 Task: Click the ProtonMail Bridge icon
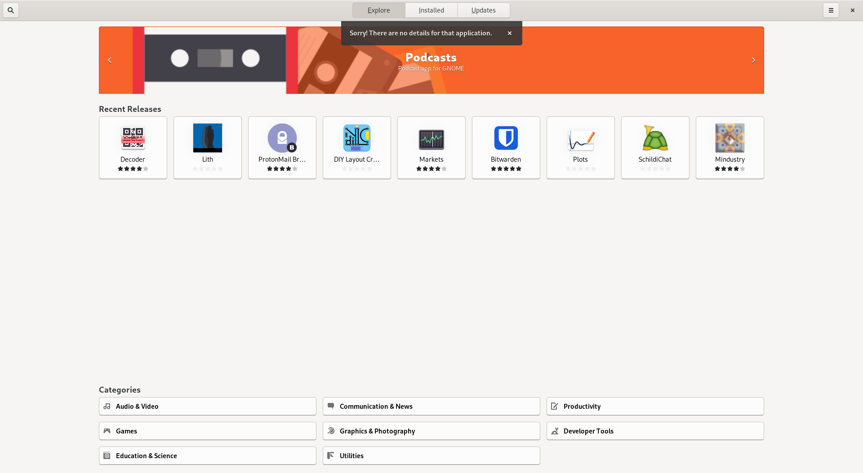[282, 138]
